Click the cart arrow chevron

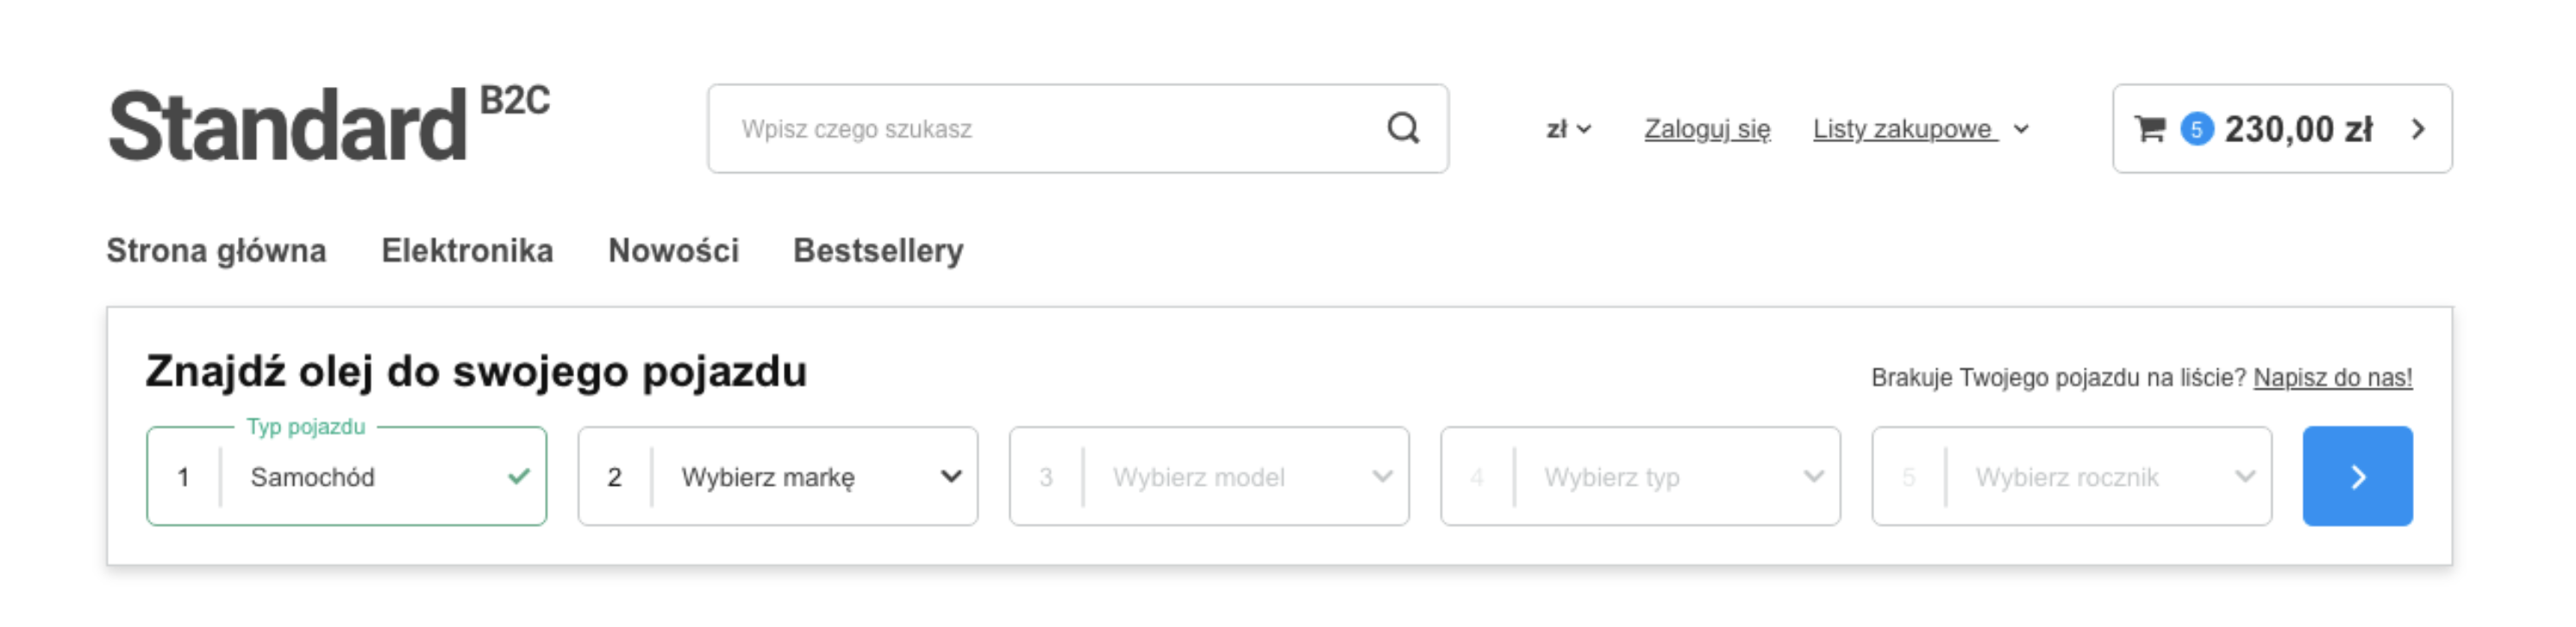click(x=2418, y=129)
